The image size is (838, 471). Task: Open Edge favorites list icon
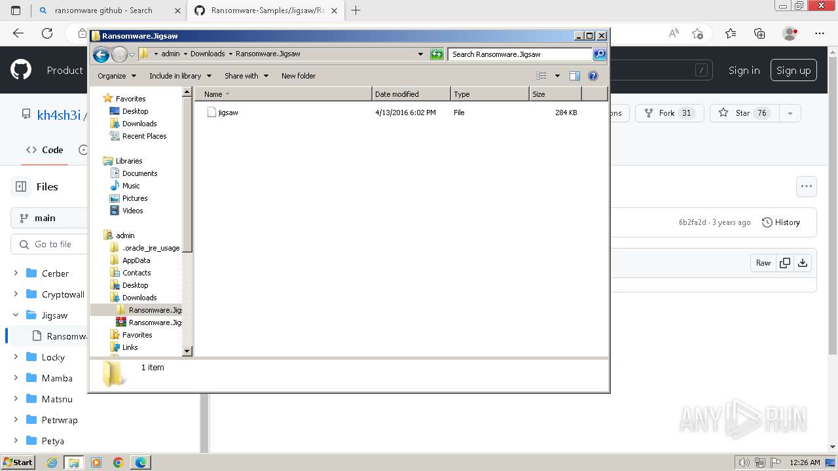point(731,33)
